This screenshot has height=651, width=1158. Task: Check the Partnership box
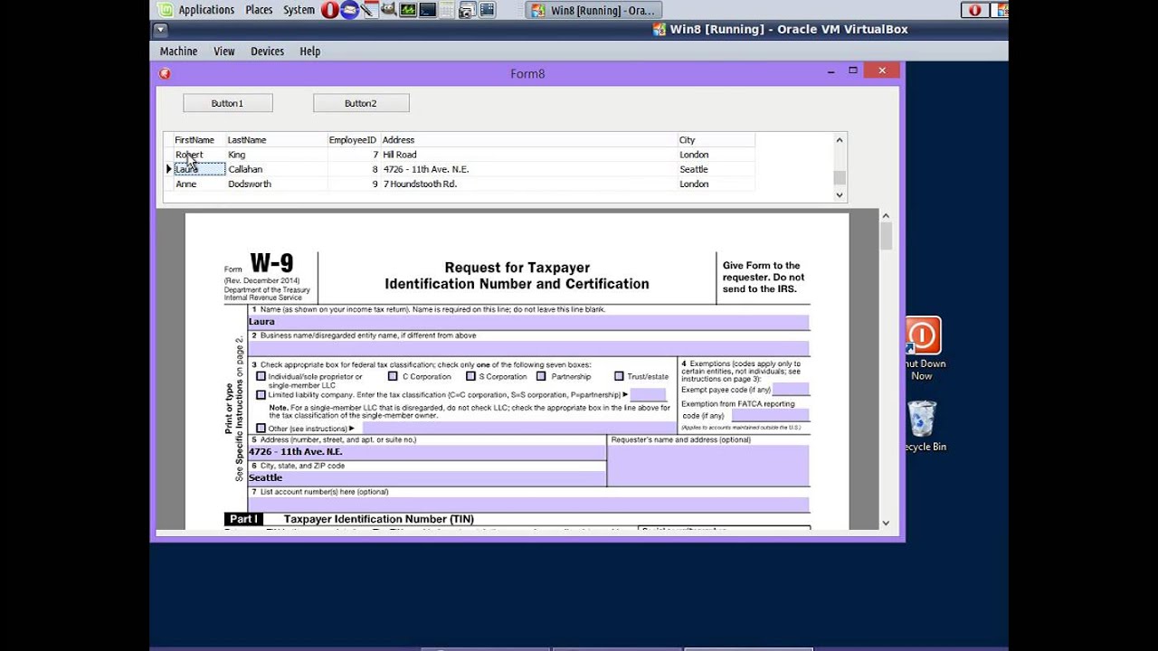pyautogui.click(x=541, y=376)
